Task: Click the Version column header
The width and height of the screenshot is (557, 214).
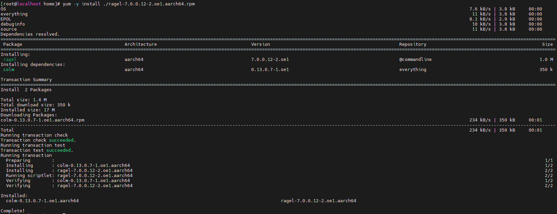Action: [261, 44]
